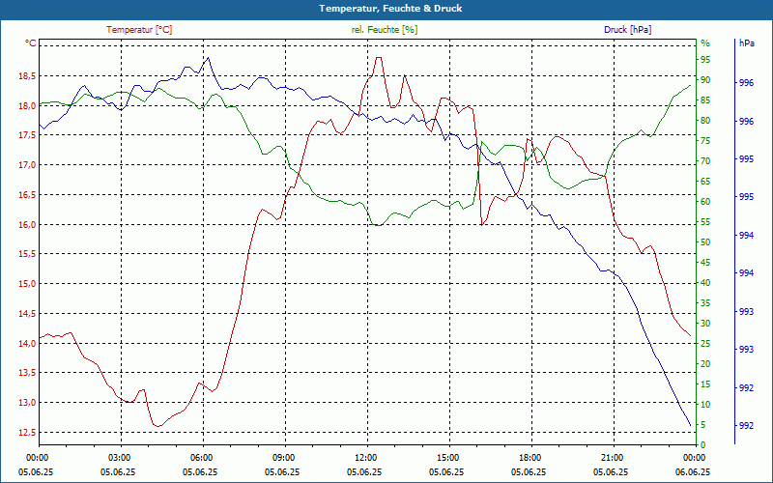Click the 17,5 temperature axis value

coord(27,135)
